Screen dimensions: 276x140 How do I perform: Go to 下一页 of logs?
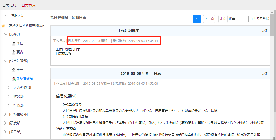209,19
